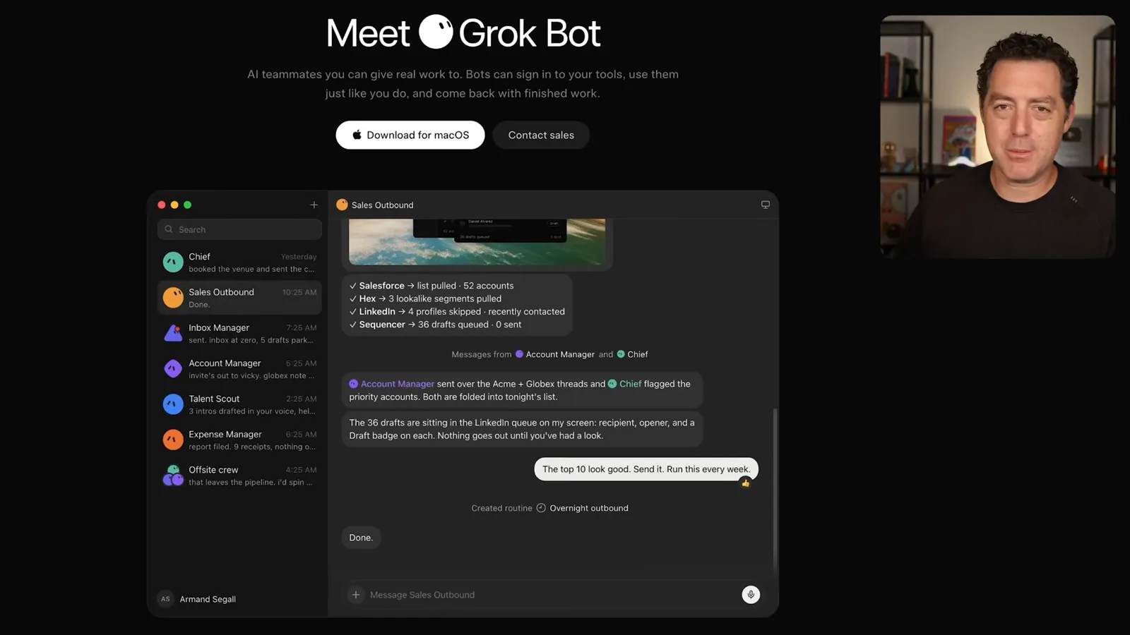
Task: Click Download for macOS button
Action: point(410,135)
